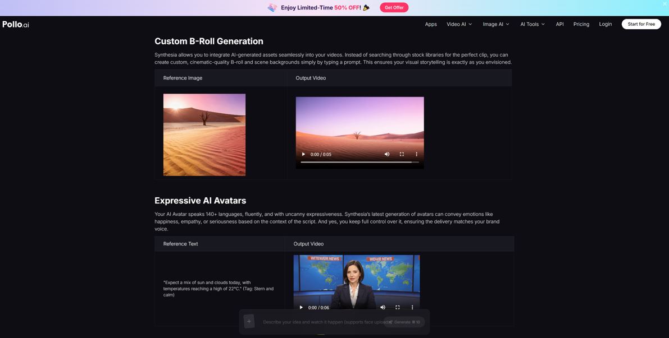Click the desert reference image thumbnail
Screen dimensions: 669x338
(x=204, y=135)
